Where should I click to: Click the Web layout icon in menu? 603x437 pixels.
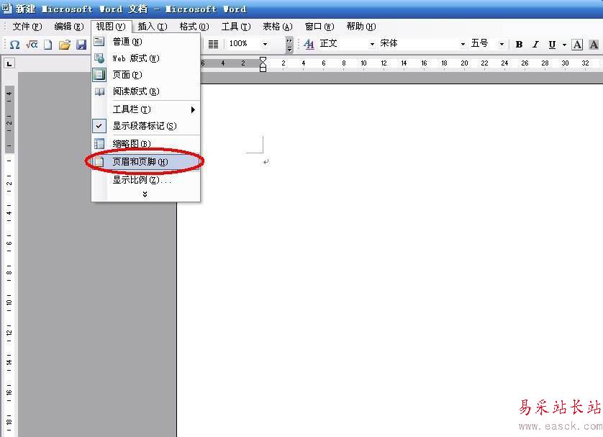point(99,58)
